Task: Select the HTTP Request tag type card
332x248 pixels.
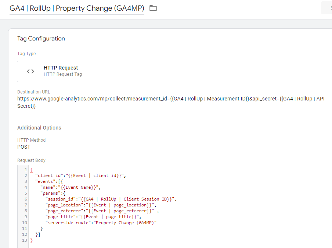Action: pos(174,71)
